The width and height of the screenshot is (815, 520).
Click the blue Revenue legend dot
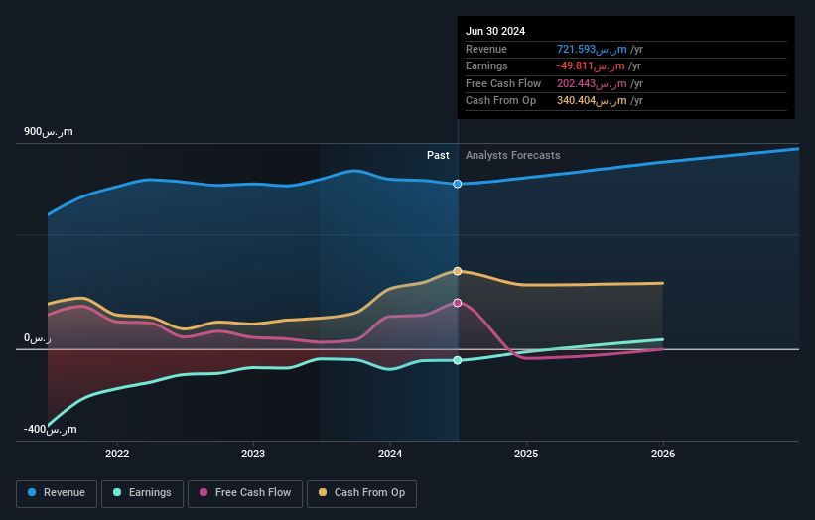[32, 492]
